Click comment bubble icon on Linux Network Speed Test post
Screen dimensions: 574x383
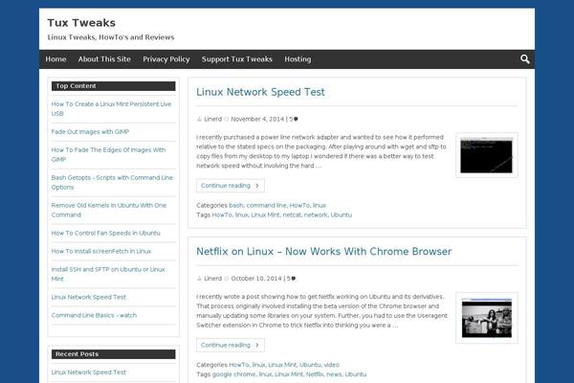296,119
